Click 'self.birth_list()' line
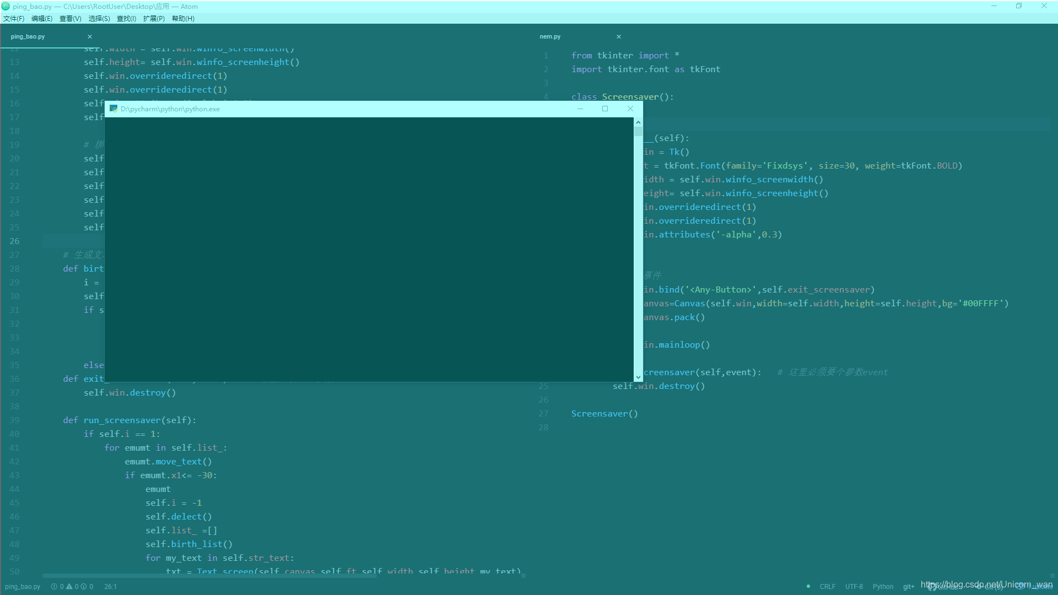 coord(189,544)
